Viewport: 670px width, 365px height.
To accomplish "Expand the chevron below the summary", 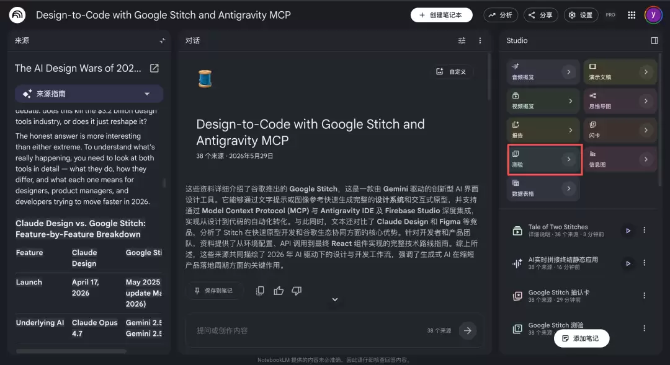I will 335,299.
